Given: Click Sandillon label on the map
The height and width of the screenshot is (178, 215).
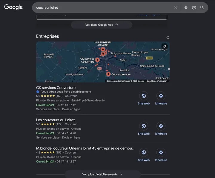Looking at the screenshot, I should pyautogui.click(x=124, y=70).
